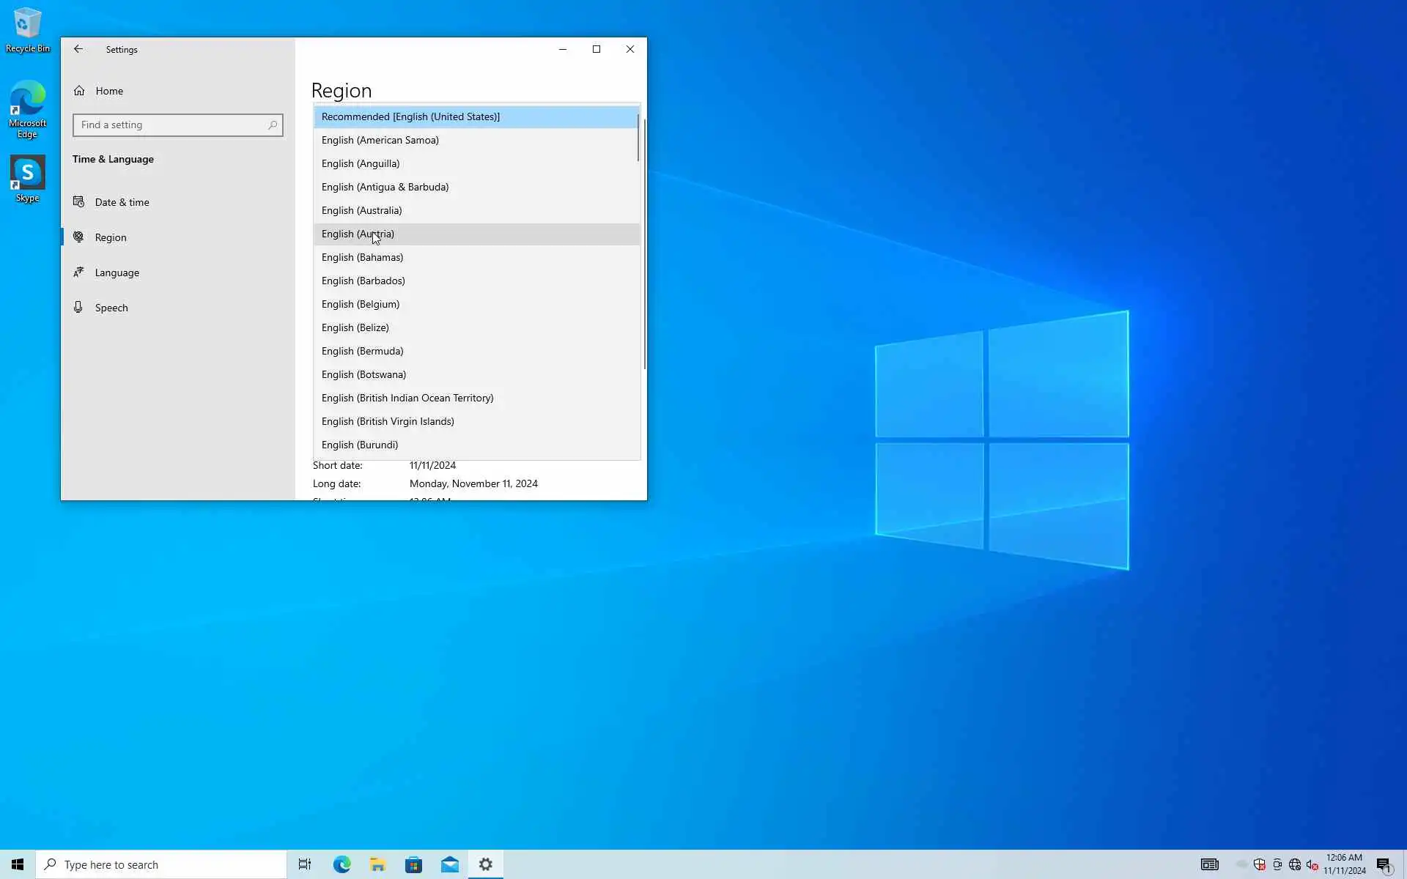Open the Windows Start menu
The width and height of the screenshot is (1407, 879).
18,864
